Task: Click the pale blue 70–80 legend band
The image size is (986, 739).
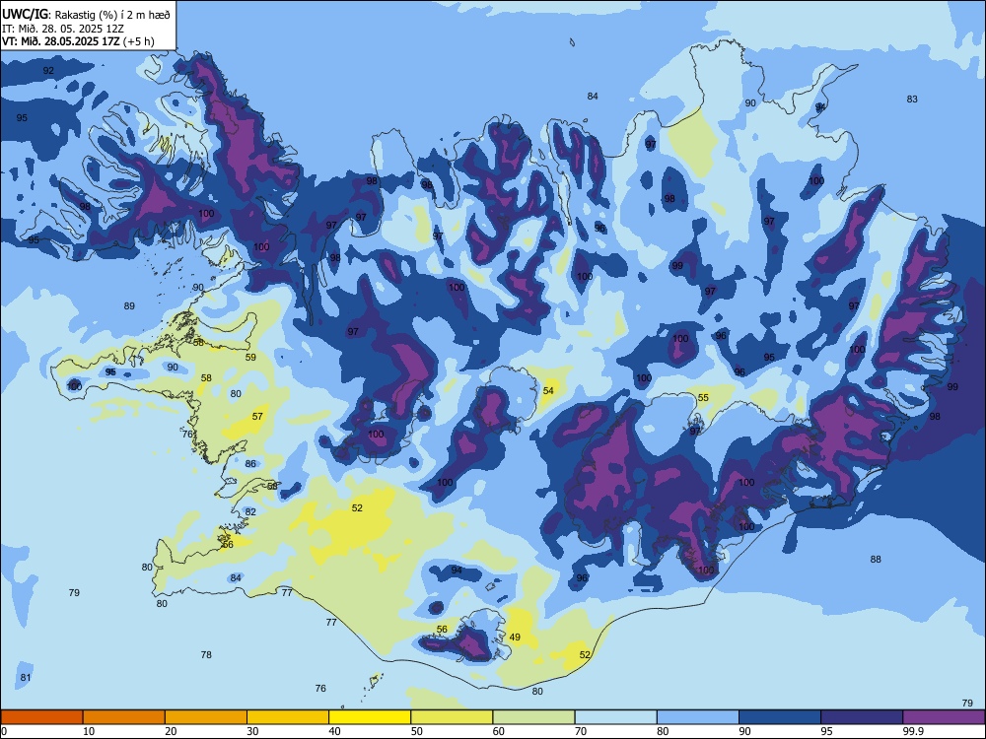Action: coord(615,717)
